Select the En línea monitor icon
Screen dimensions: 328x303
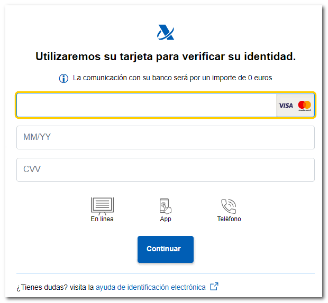tap(102, 206)
